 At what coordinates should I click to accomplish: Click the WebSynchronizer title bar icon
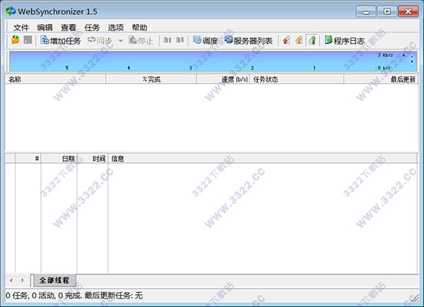pyautogui.click(x=11, y=11)
